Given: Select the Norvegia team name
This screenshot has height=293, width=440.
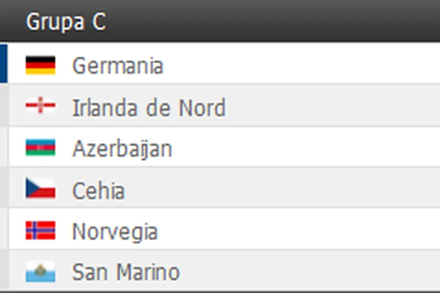Looking at the screenshot, I should pyautogui.click(x=115, y=231).
